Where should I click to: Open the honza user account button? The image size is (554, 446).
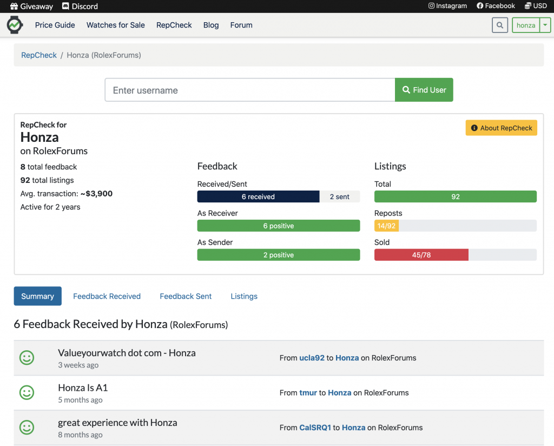[526, 25]
